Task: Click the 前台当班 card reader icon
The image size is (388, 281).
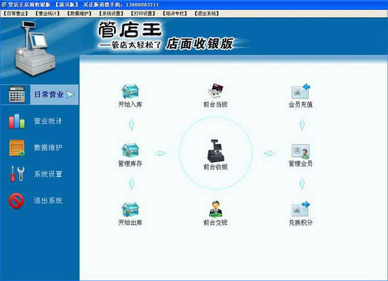Action: tap(216, 91)
